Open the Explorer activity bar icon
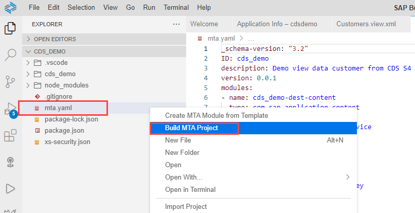Screen dimensions: 415x213 click(x=10, y=28)
